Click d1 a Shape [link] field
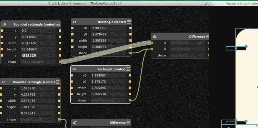The width and height of the screenshot is (258, 128). coord(188,43)
